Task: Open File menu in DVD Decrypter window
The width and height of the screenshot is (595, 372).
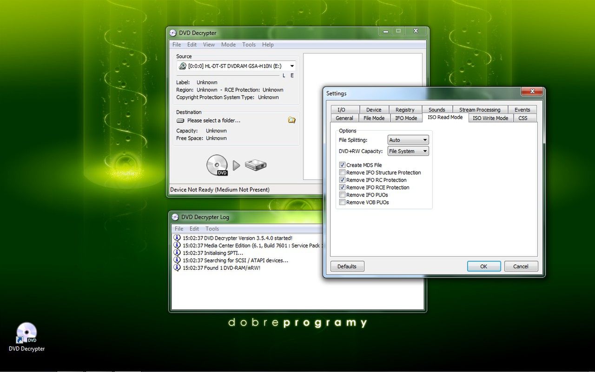Action: point(177,45)
